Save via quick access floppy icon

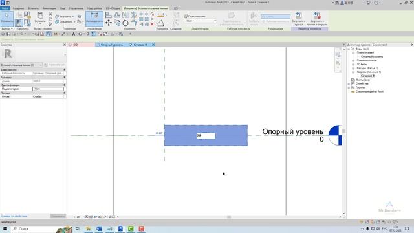8,34
